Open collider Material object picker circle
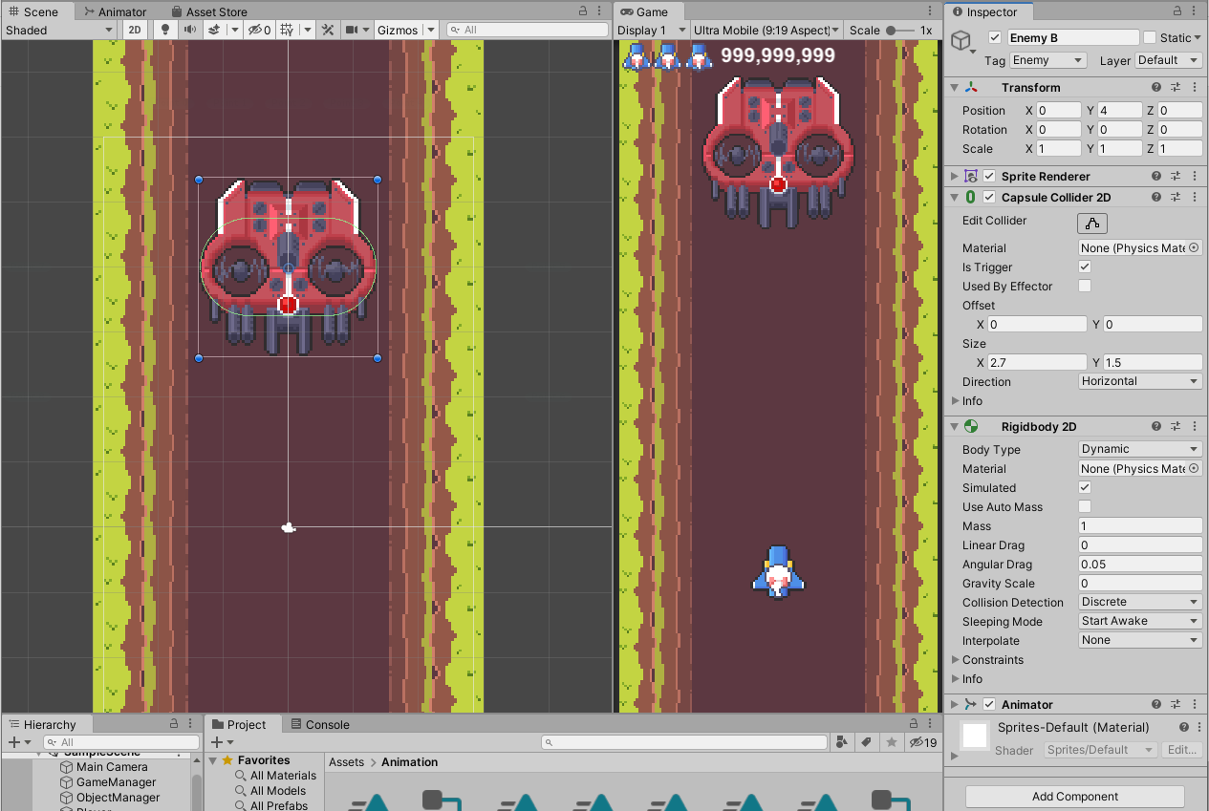Image resolution: width=1209 pixels, height=811 pixels. [x=1194, y=247]
